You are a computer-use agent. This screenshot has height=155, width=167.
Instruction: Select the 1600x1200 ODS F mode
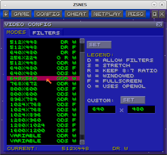[x=43, y=130]
